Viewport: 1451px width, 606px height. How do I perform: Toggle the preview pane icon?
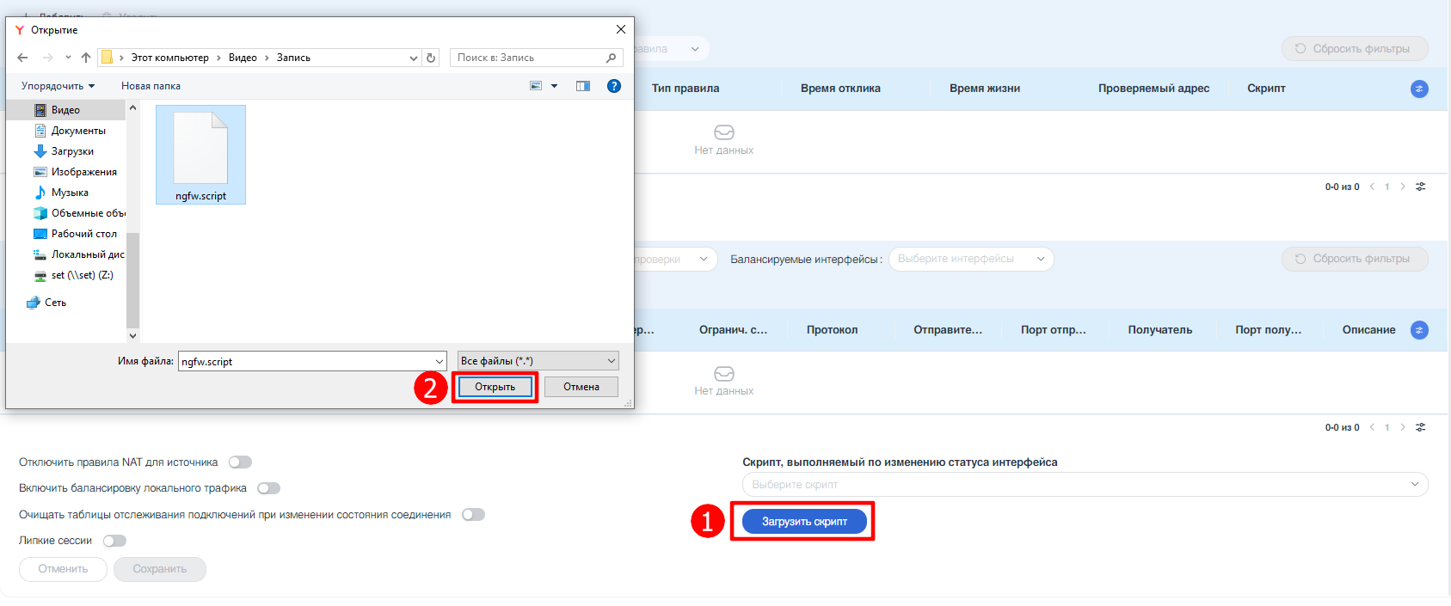[583, 86]
